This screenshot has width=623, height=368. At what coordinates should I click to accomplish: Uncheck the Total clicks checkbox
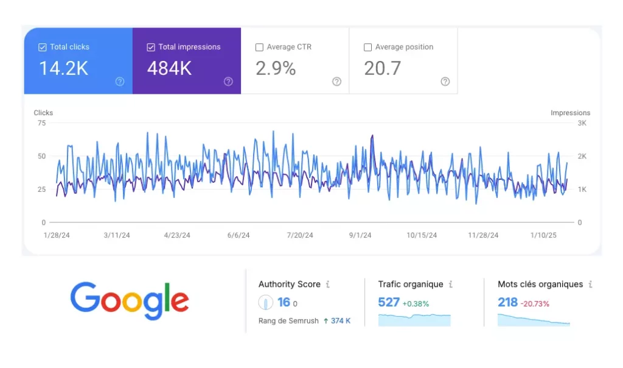click(x=42, y=48)
